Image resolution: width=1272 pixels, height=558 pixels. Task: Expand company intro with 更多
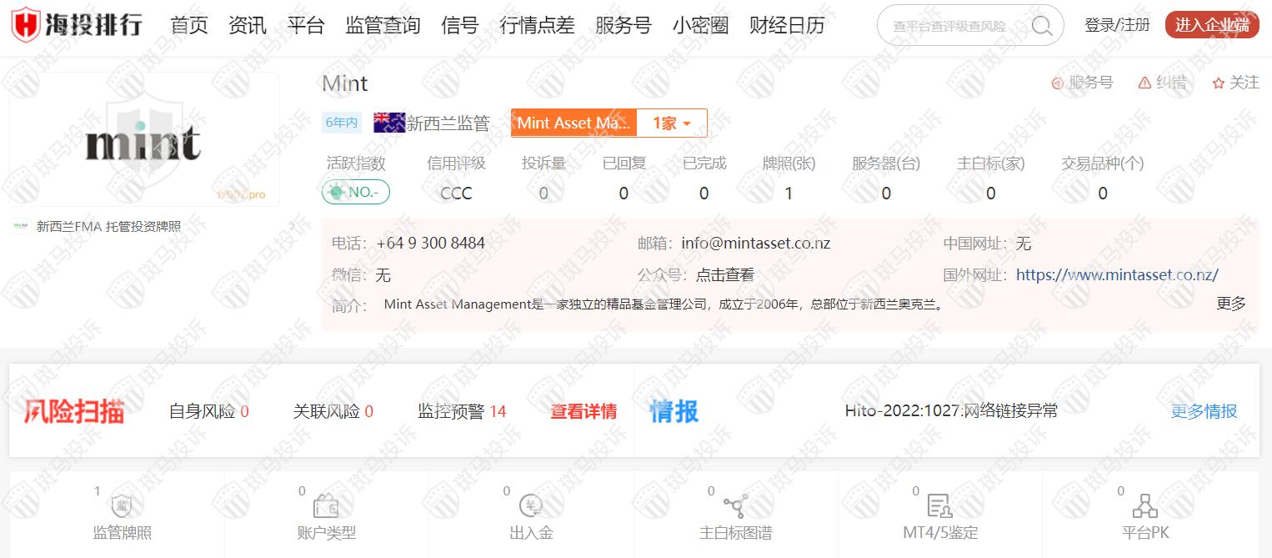(1230, 304)
